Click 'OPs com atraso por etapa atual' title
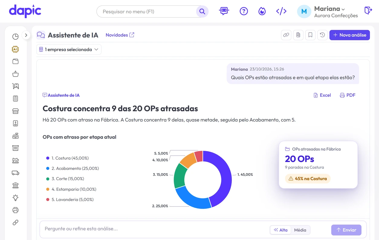The height and width of the screenshot is (240, 379). point(79,137)
